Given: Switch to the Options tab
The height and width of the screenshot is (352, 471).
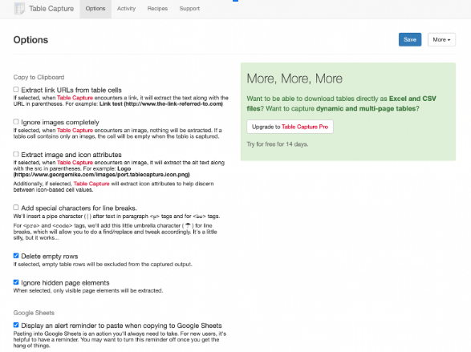Looking at the screenshot, I should [95, 9].
